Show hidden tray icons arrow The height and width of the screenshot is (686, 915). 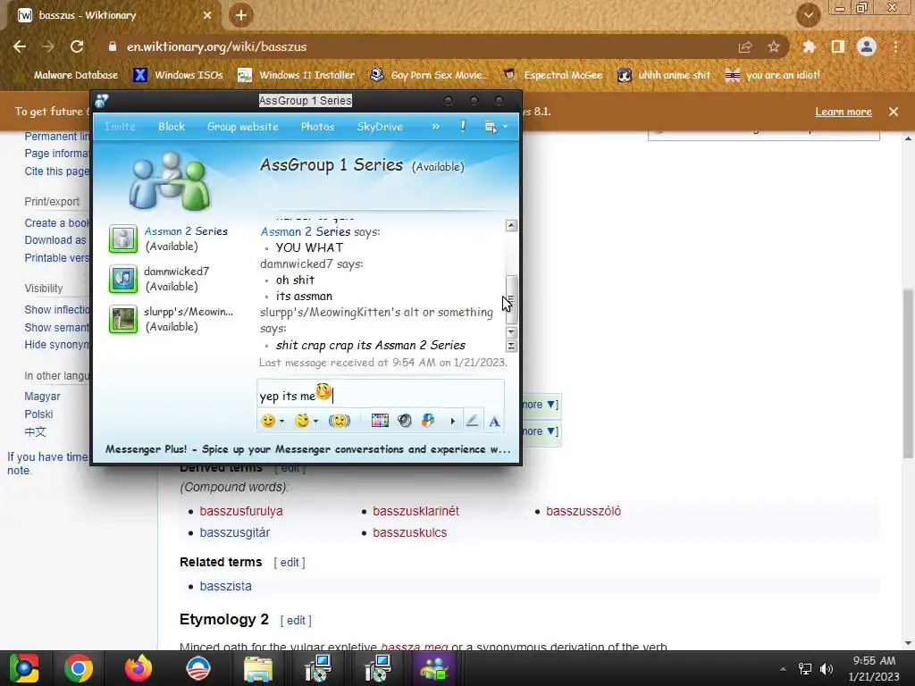point(783,669)
